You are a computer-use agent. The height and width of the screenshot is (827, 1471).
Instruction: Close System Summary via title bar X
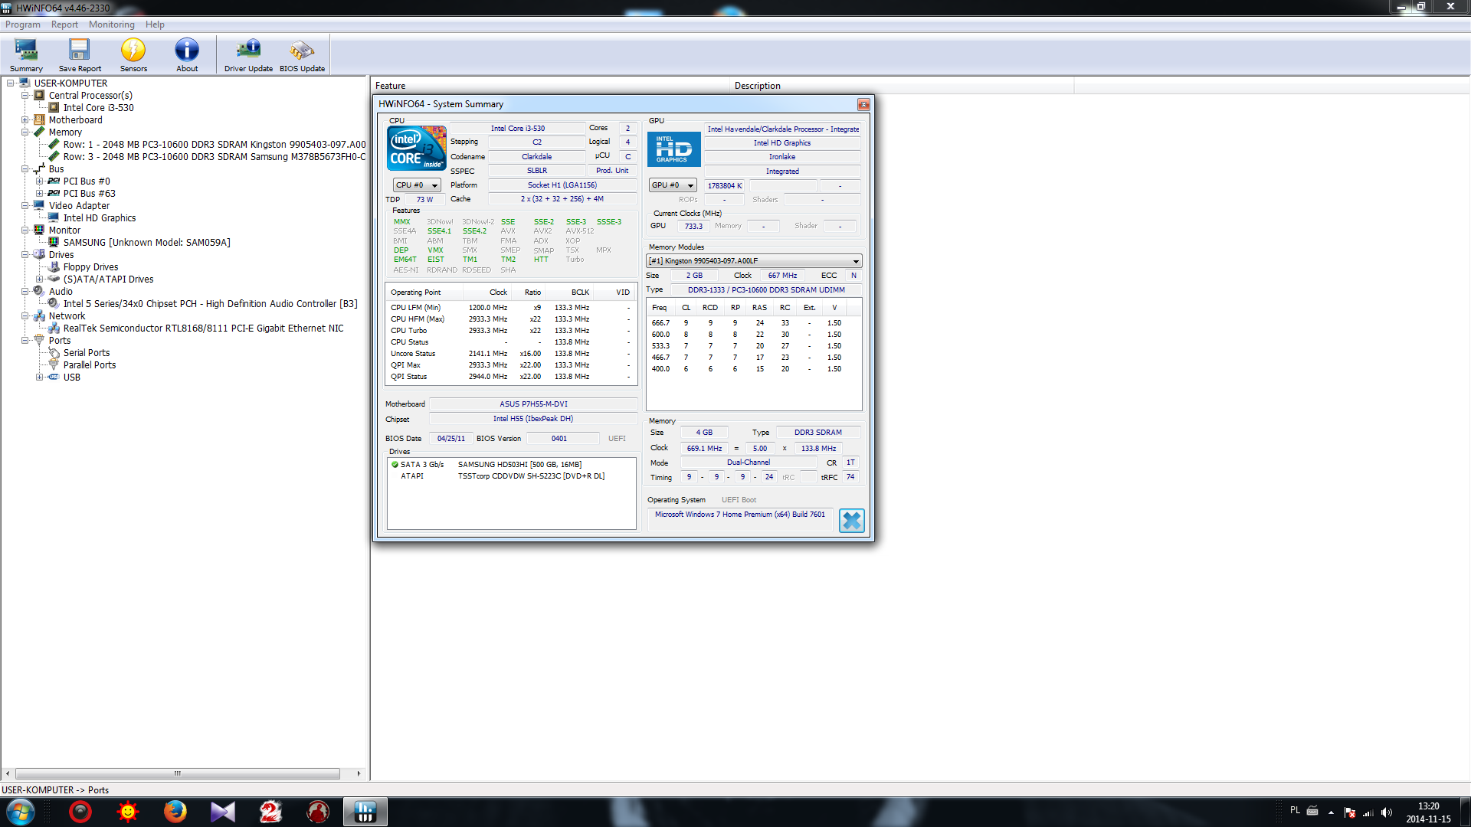point(863,104)
